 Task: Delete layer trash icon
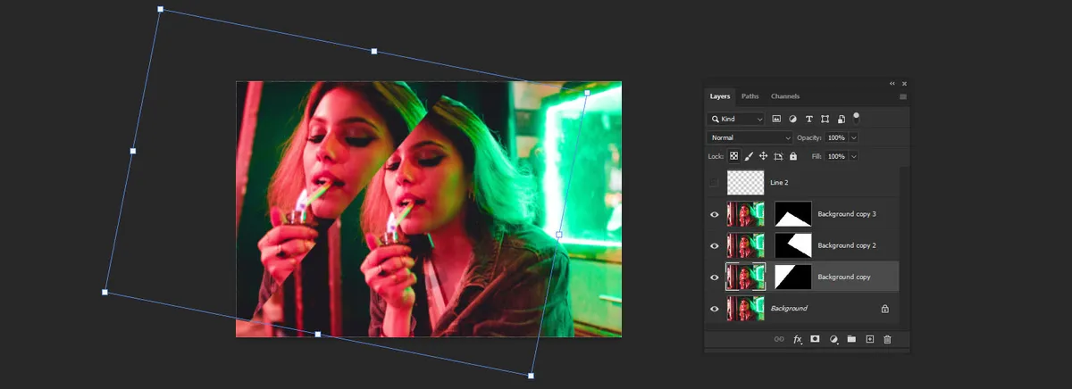pyautogui.click(x=887, y=339)
